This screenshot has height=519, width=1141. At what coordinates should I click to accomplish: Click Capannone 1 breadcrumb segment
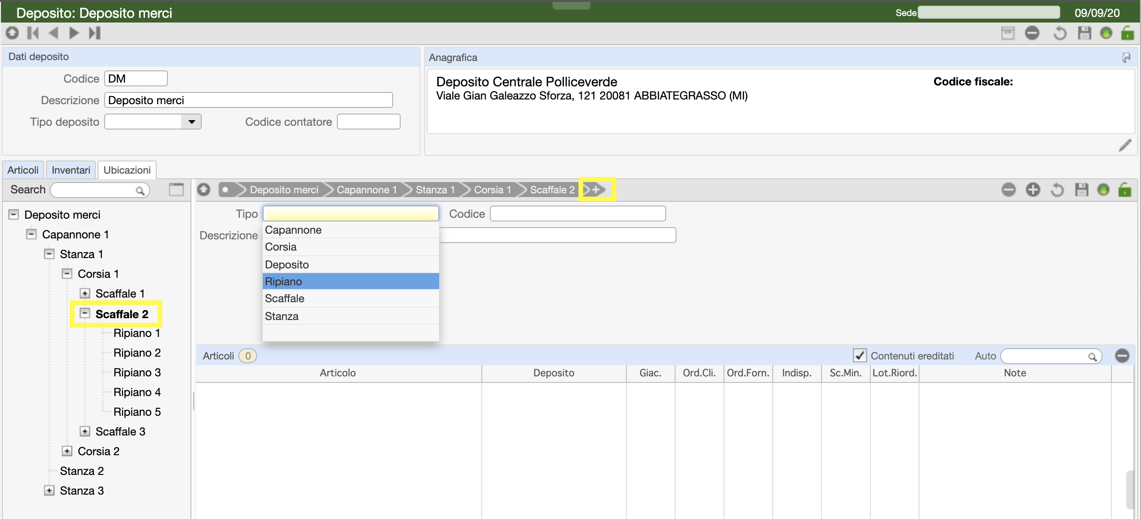367,190
